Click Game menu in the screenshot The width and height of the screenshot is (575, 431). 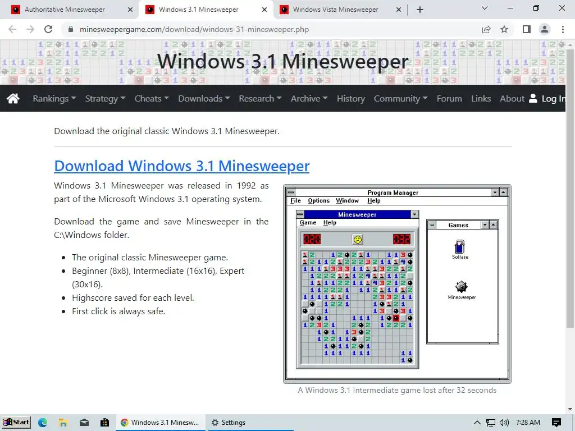click(x=308, y=222)
